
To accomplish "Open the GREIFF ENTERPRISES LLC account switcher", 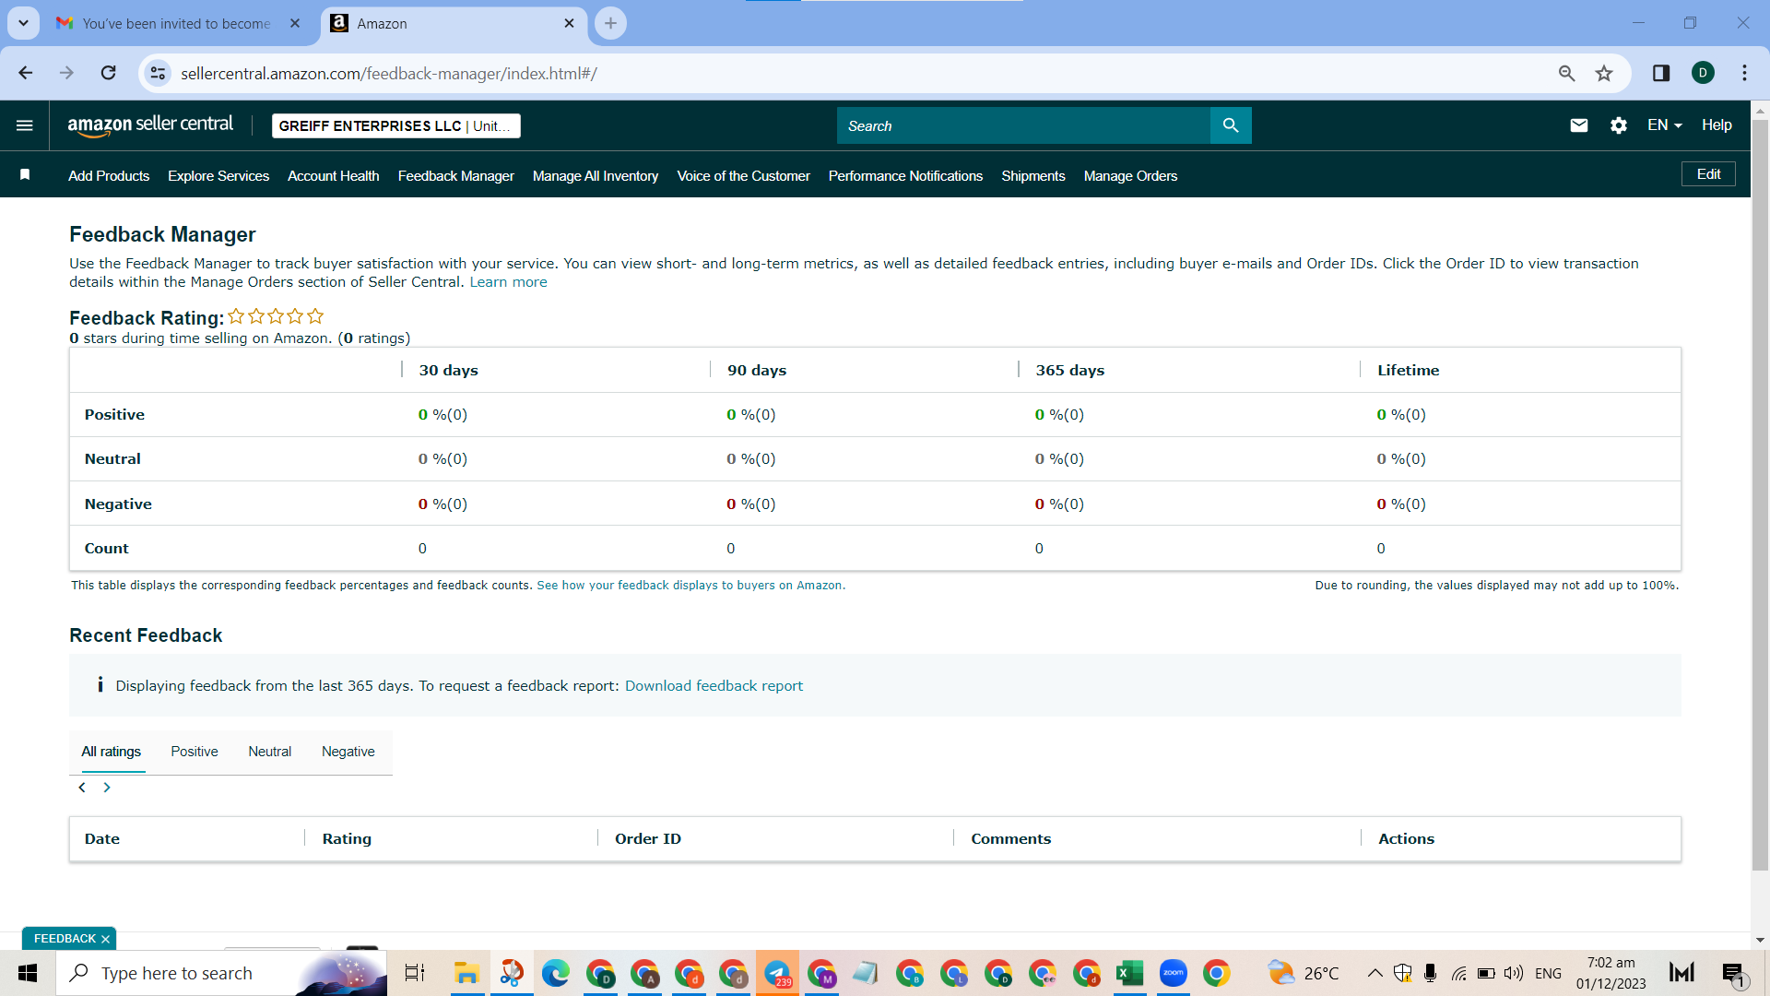I will (x=396, y=125).
